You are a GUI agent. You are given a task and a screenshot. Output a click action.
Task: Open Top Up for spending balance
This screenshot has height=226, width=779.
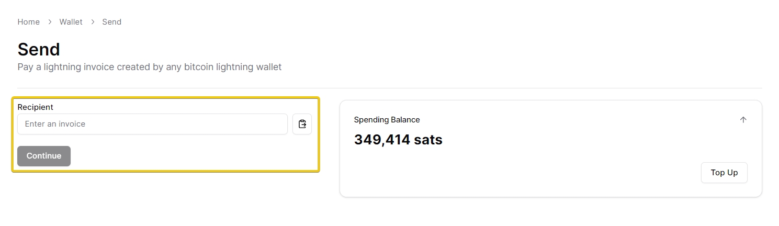(x=724, y=173)
